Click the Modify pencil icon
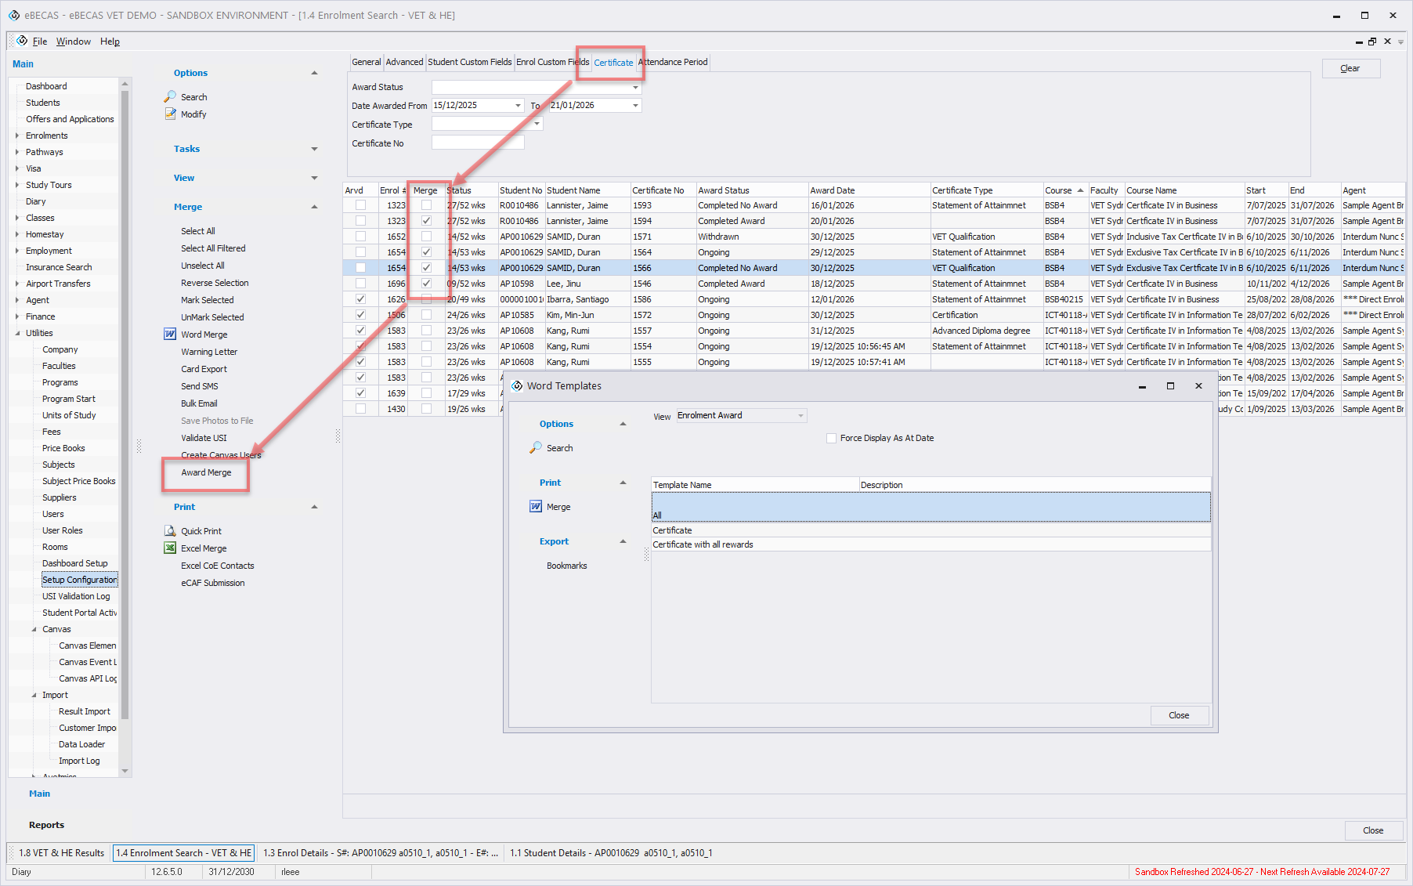Viewport: 1413px width, 886px height. pyautogui.click(x=170, y=114)
